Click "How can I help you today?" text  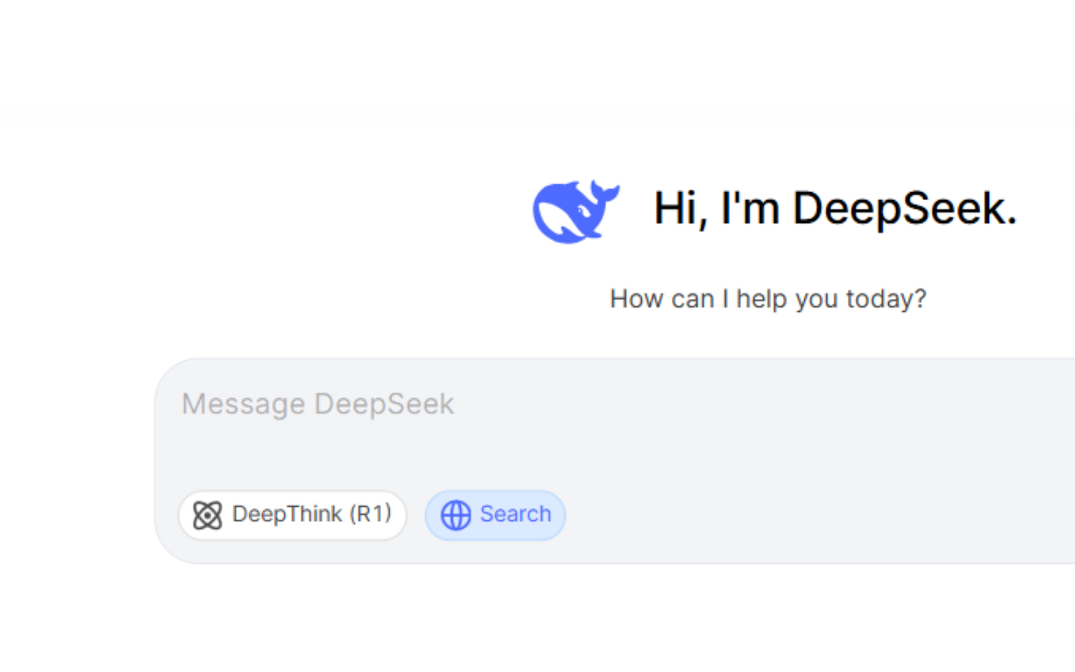pyautogui.click(x=768, y=299)
